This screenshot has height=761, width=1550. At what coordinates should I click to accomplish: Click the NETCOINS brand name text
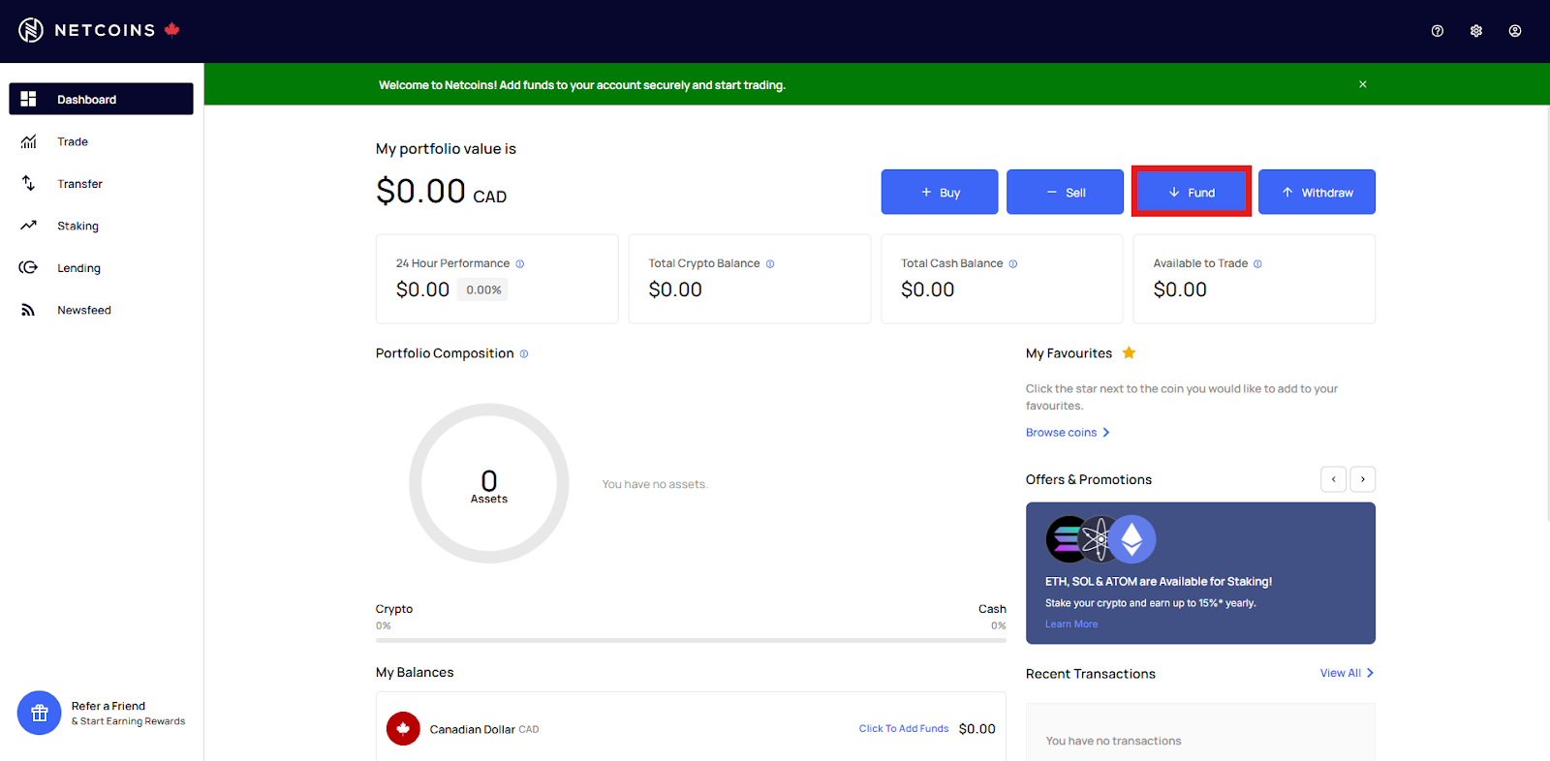point(105,30)
